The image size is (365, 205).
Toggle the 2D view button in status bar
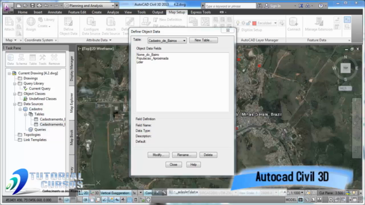(x=84, y=193)
